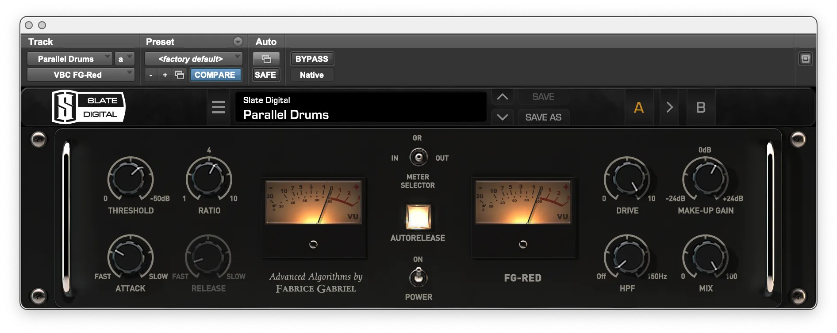Click the HPF knob
Viewport: 837px width, 333px height.
click(627, 257)
